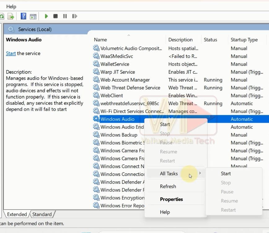Sort by the Name column header
Image resolution: width=269 pixels, height=233 pixels.
100,40
